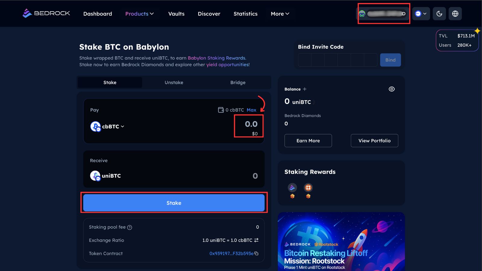Open the cbBTC token selector

click(x=108, y=126)
